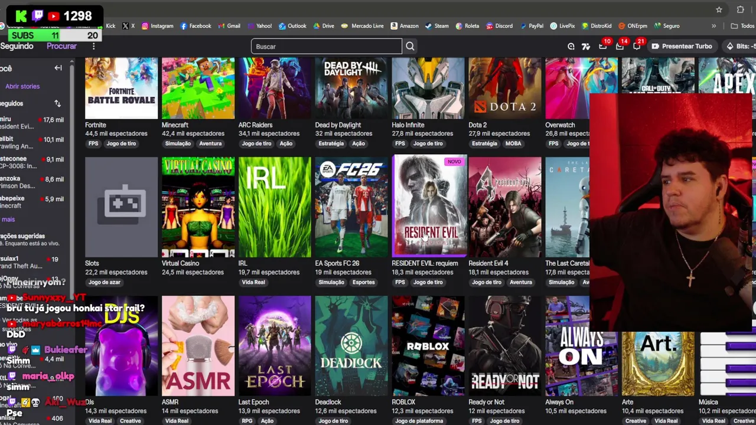The width and height of the screenshot is (756, 425).
Task: Open the Virtual Casino category cover
Action: tap(198, 207)
